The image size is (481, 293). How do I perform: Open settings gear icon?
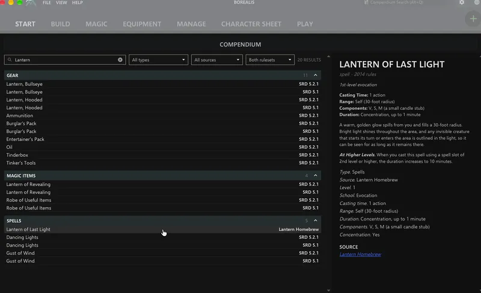(462, 2)
